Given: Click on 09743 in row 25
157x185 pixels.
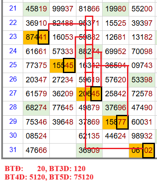Looking at the screenshot, I should (x=142, y=65).
